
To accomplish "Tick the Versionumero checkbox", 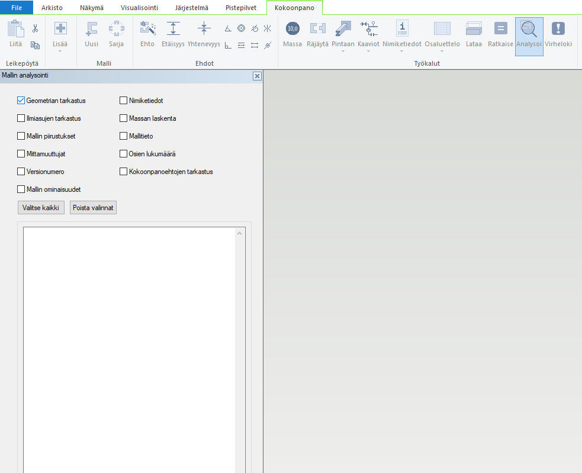I will pos(21,172).
